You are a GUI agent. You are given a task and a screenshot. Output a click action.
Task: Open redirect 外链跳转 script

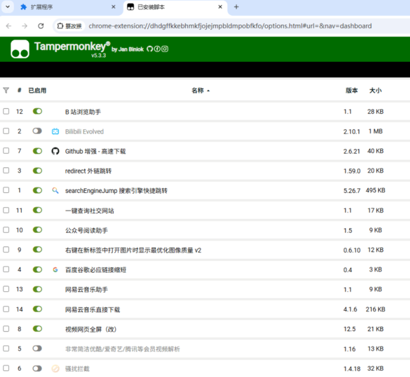(x=88, y=171)
